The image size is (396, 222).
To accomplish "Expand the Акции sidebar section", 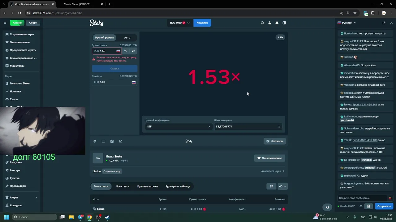I will point(21,197).
